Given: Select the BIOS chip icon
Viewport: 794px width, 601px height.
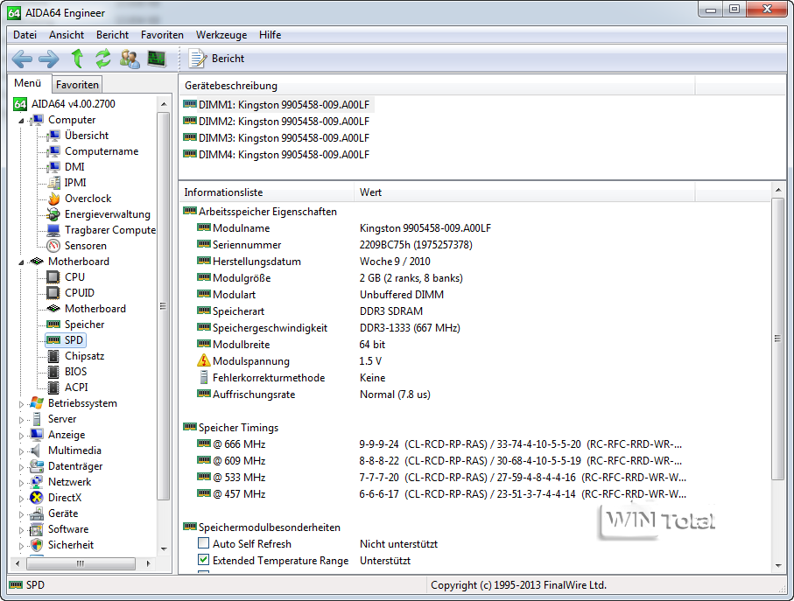Looking at the screenshot, I should point(53,372).
